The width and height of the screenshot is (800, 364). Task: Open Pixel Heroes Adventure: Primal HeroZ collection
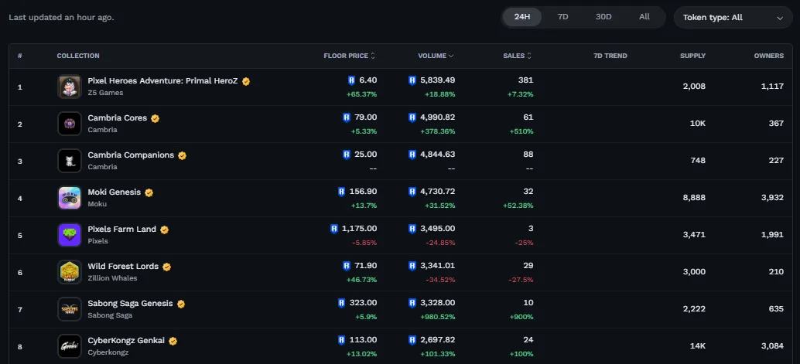coord(162,81)
